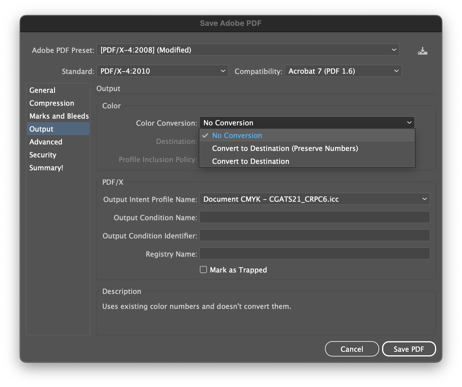This screenshot has height=387, width=462.
Task: Switch to the Security section
Action: pyautogui.click(x=58, y=155)
